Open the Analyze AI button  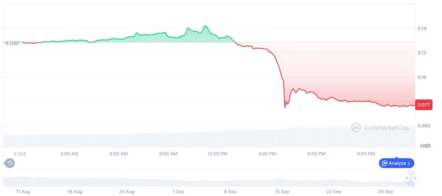396,163
